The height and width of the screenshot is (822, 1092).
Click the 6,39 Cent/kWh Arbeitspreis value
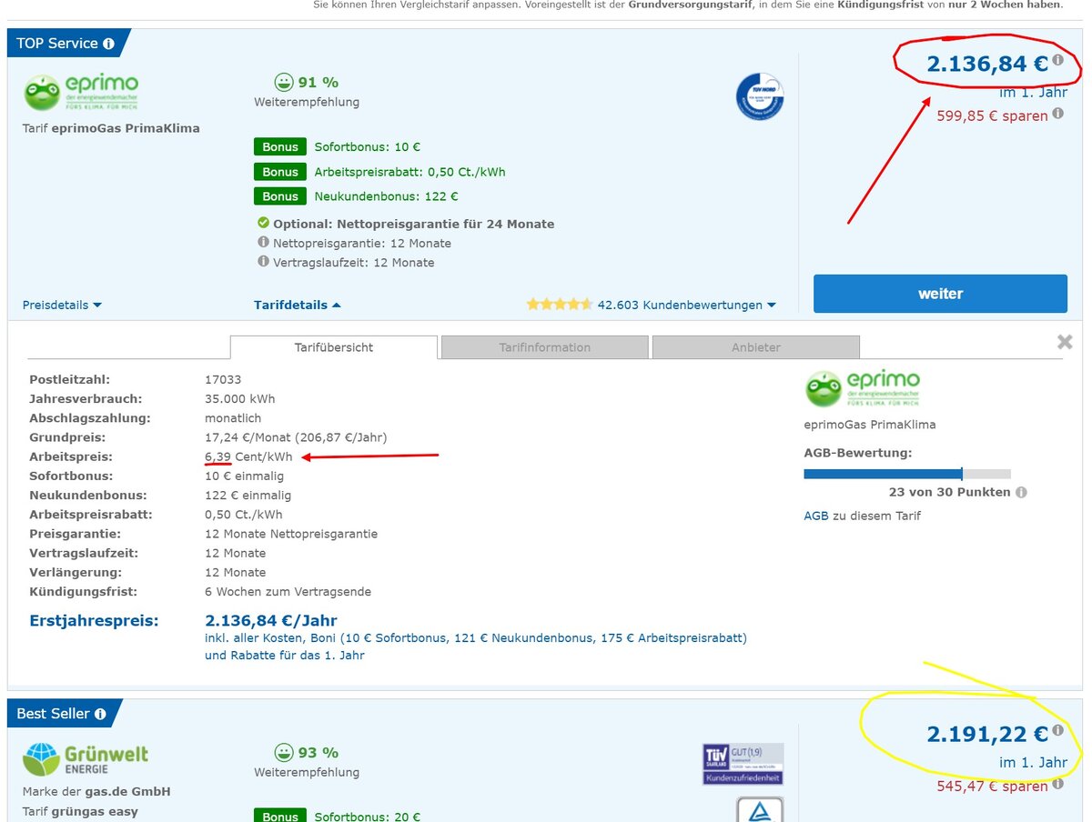pos(248,456)
